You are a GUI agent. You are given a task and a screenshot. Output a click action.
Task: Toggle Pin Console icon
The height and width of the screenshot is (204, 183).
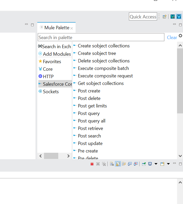[x=144, y=164]
